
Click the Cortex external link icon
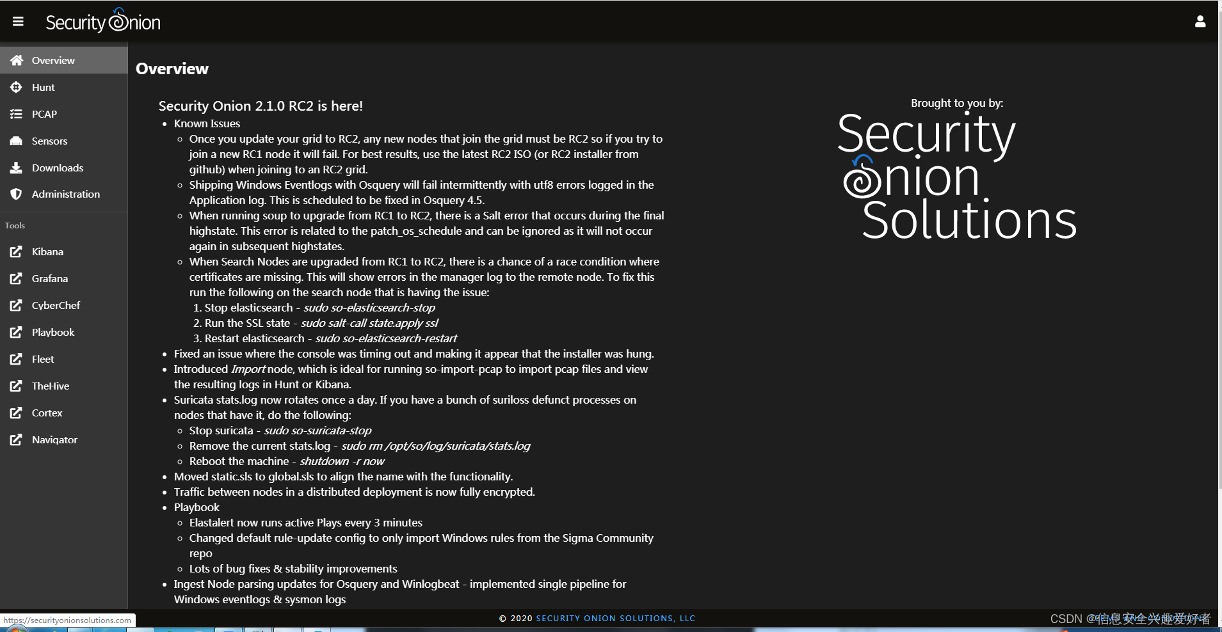click(16, 413)
